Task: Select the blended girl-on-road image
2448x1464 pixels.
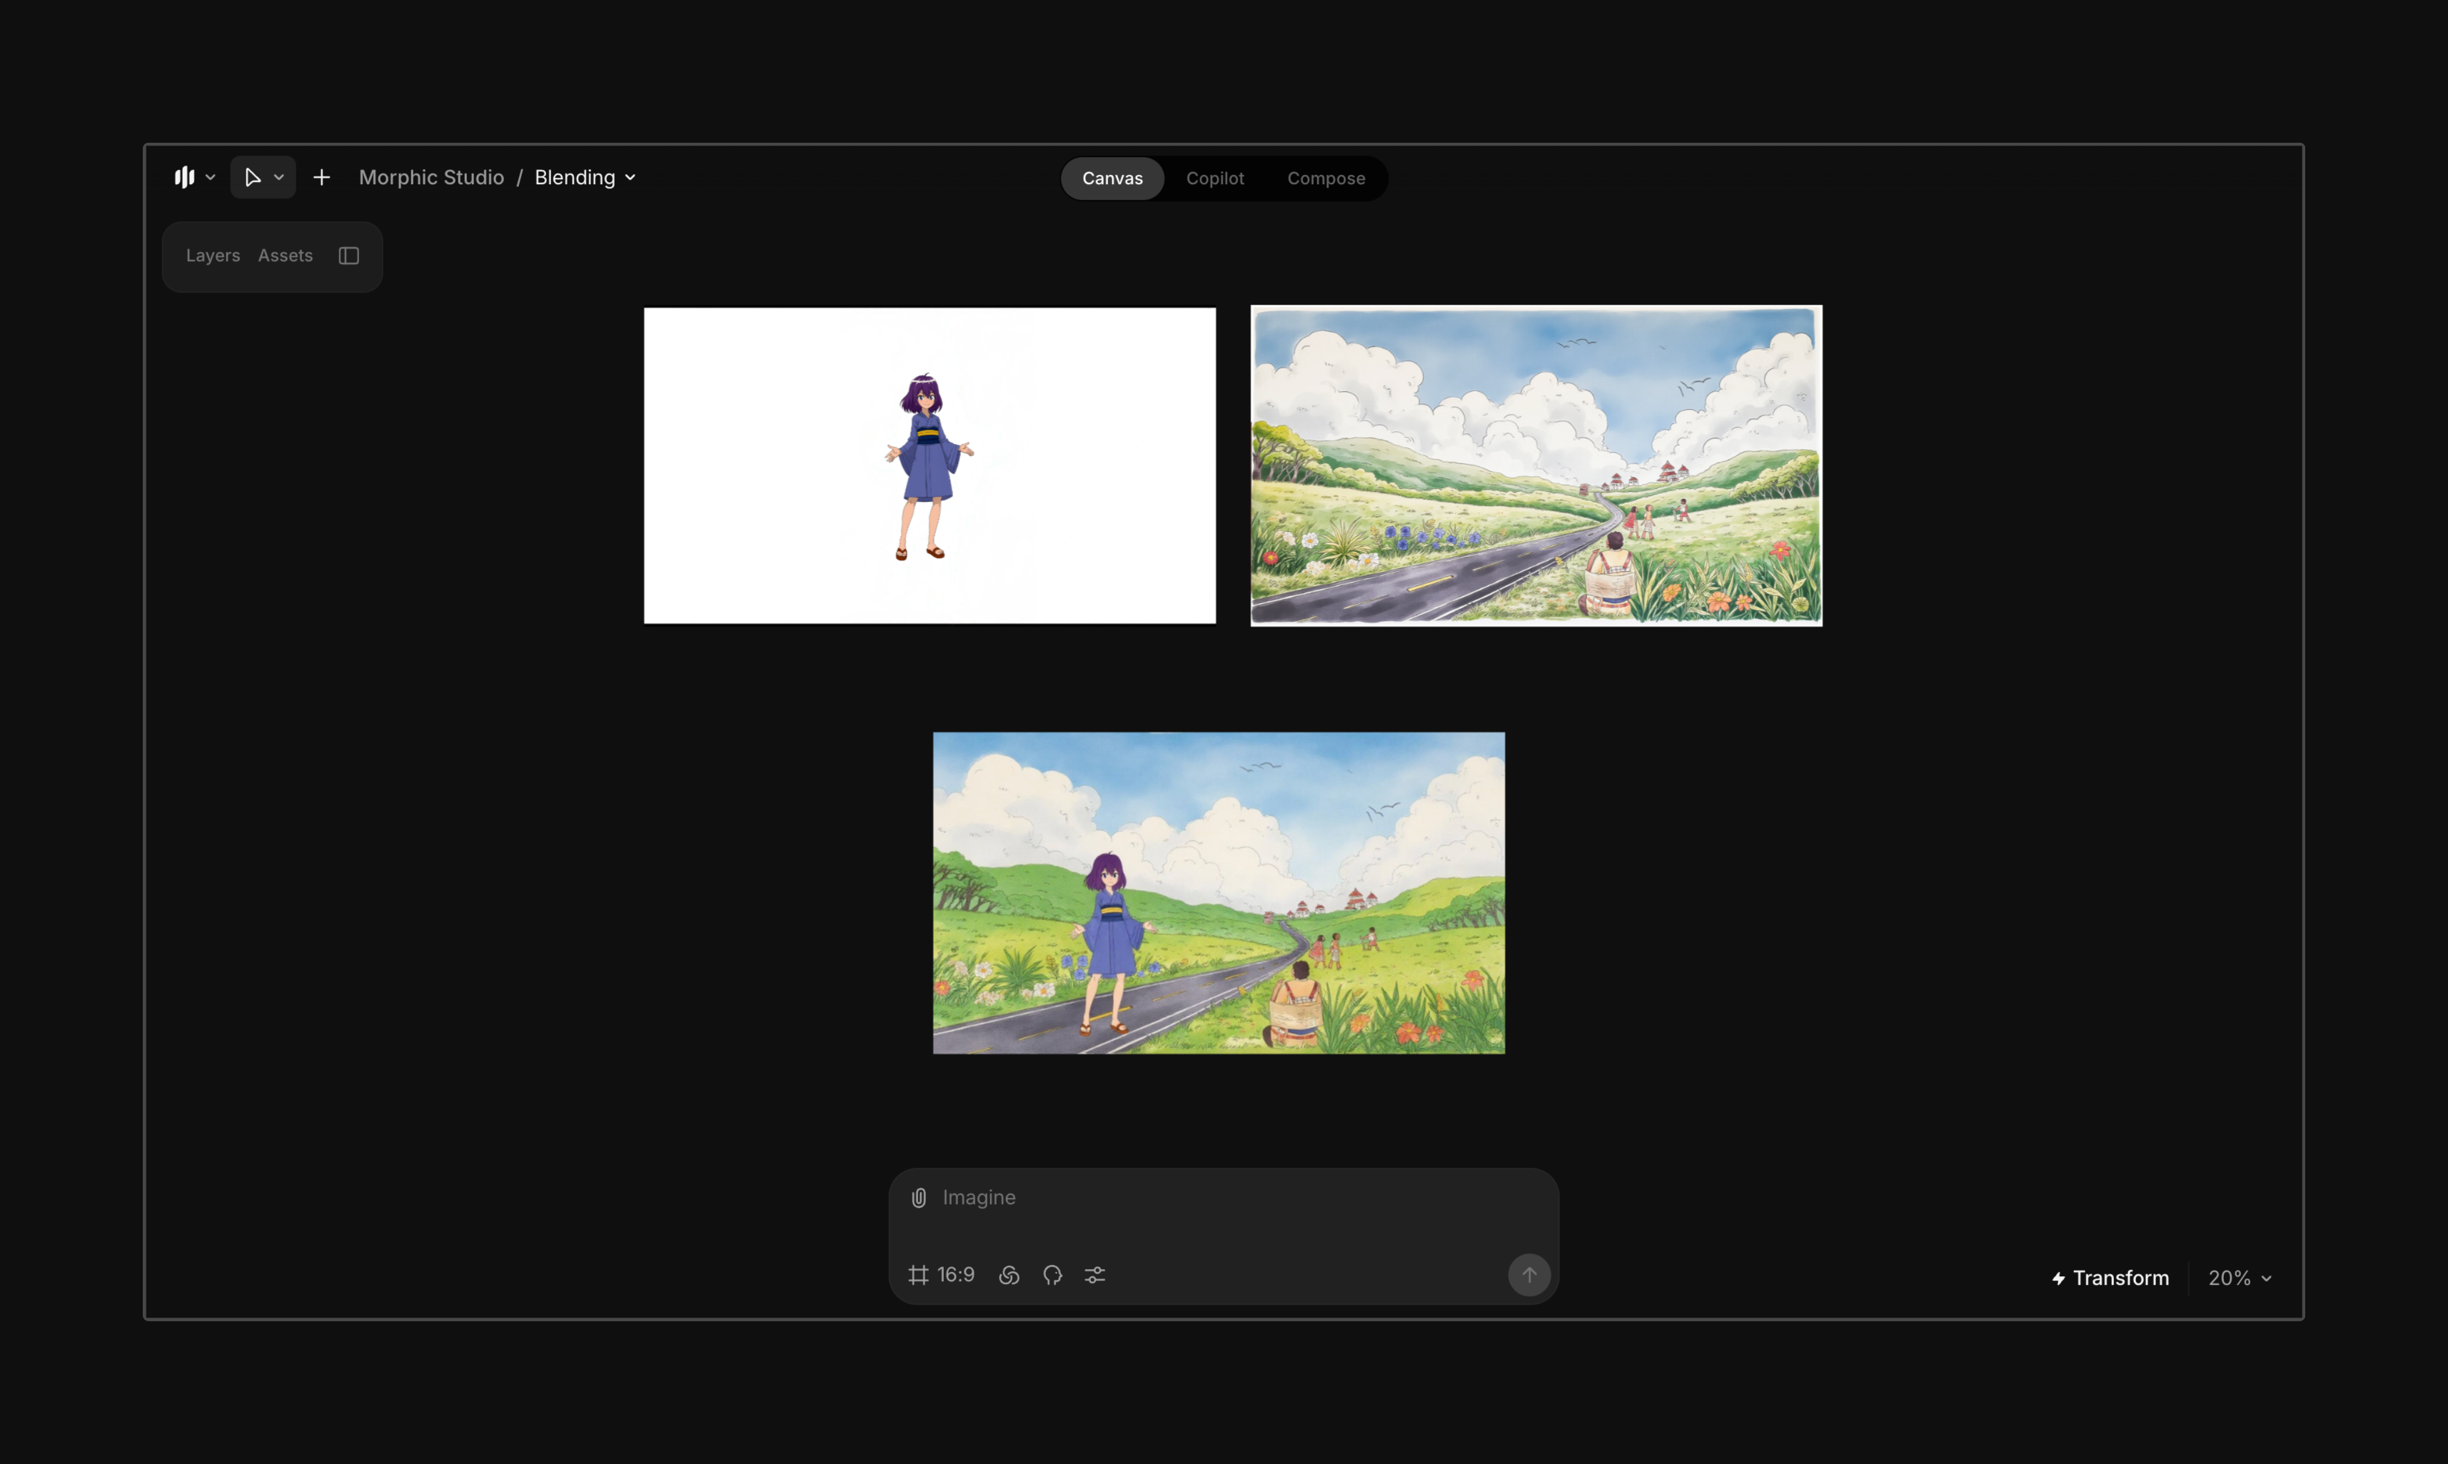Action: click(x=1219, y=893)
